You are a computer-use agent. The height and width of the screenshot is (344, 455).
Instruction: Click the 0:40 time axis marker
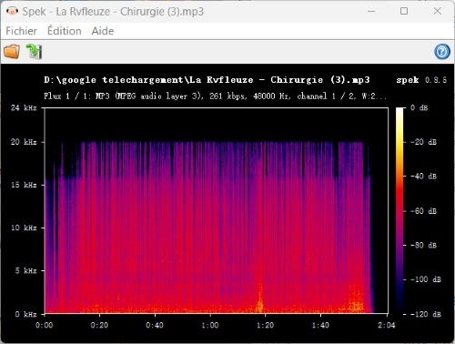(x=155, y=325)
